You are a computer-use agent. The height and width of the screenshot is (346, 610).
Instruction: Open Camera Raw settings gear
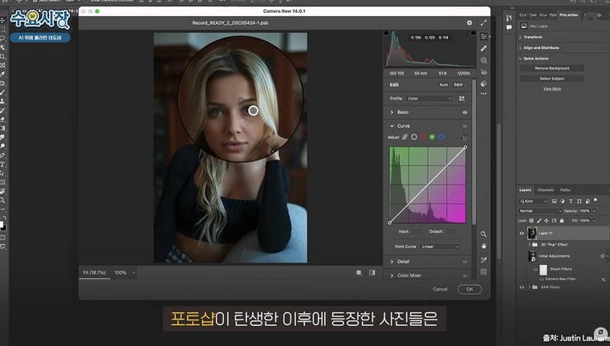470,23
